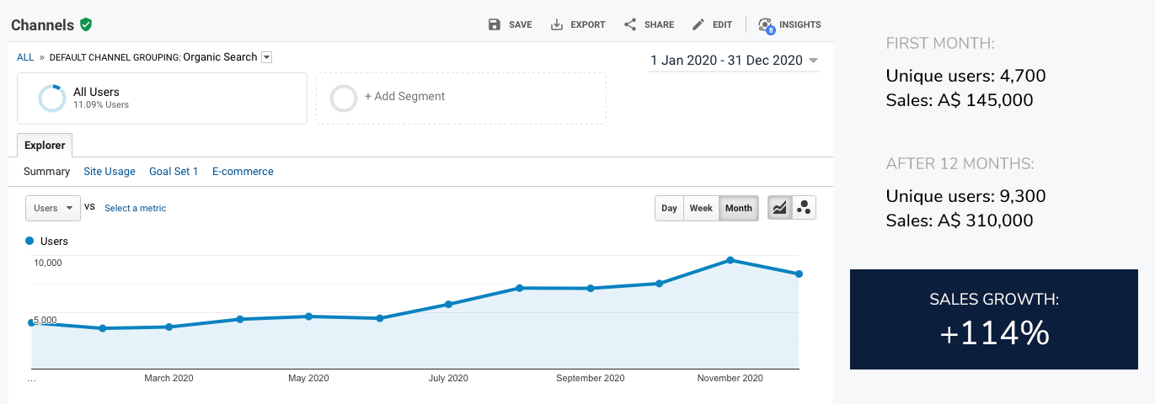1155x404 pixels.
Task: Click the Edit pencil icon
Action: pyautogui.click(x=698, y=24)
